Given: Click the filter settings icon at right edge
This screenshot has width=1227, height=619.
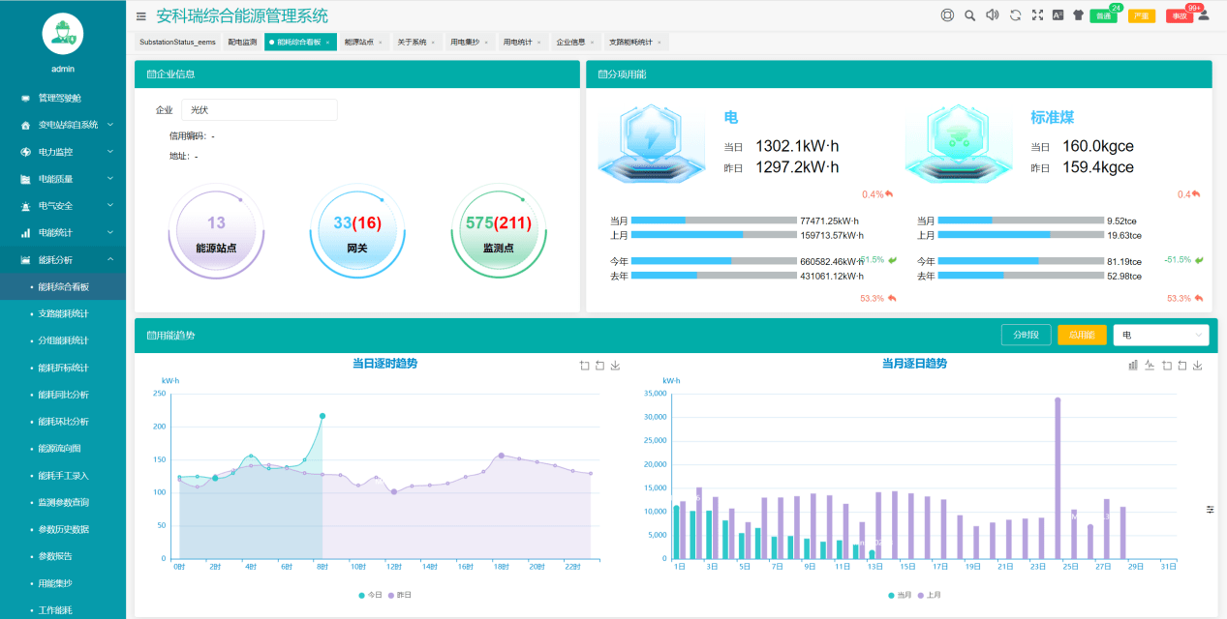Looking at the screenshot, I should click(1211, 510).
